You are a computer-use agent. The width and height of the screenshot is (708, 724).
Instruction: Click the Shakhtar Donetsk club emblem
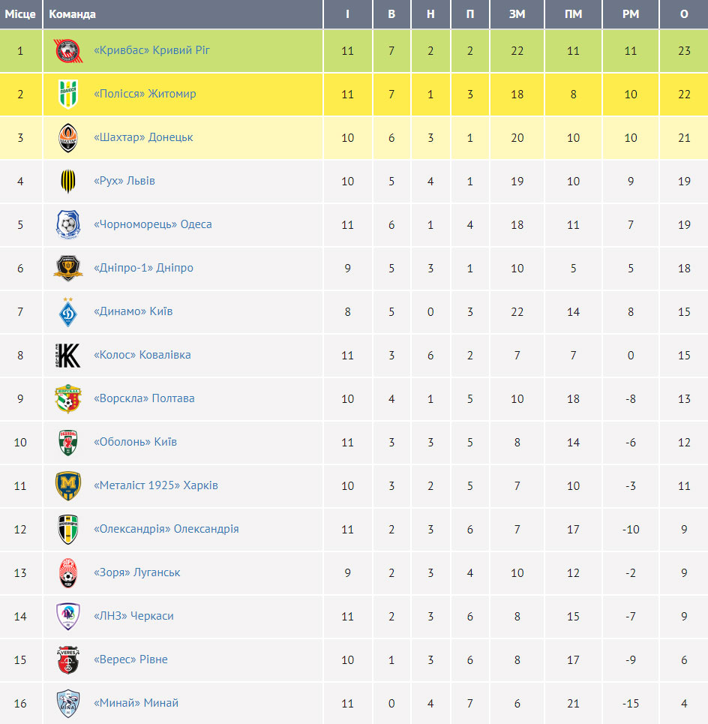point(67,137)
